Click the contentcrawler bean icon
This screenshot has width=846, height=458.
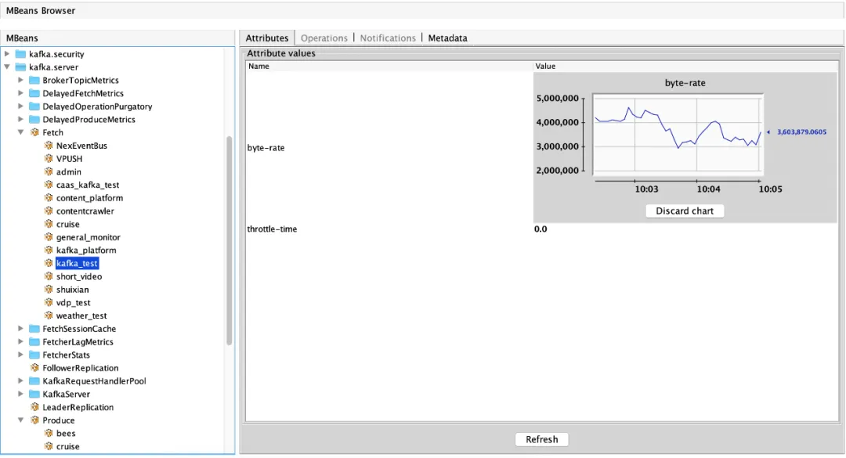[x=48, y=211]
